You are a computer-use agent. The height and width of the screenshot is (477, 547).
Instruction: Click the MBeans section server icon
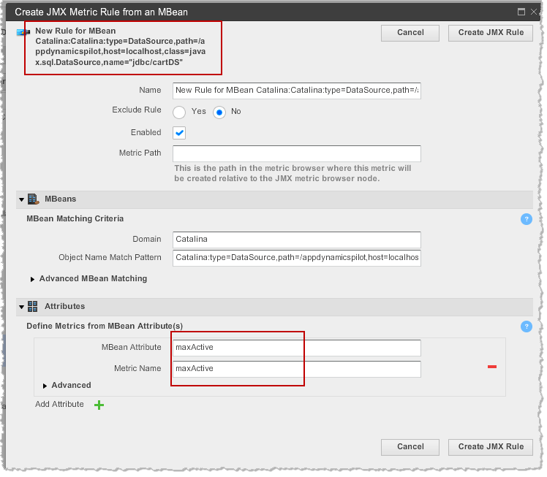click(34, 199)
